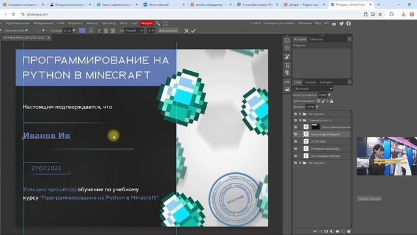Viewport: 417px width, 235px height.
Task: Hide the Настоящим подтвер layer
Action: pos(295,156)
